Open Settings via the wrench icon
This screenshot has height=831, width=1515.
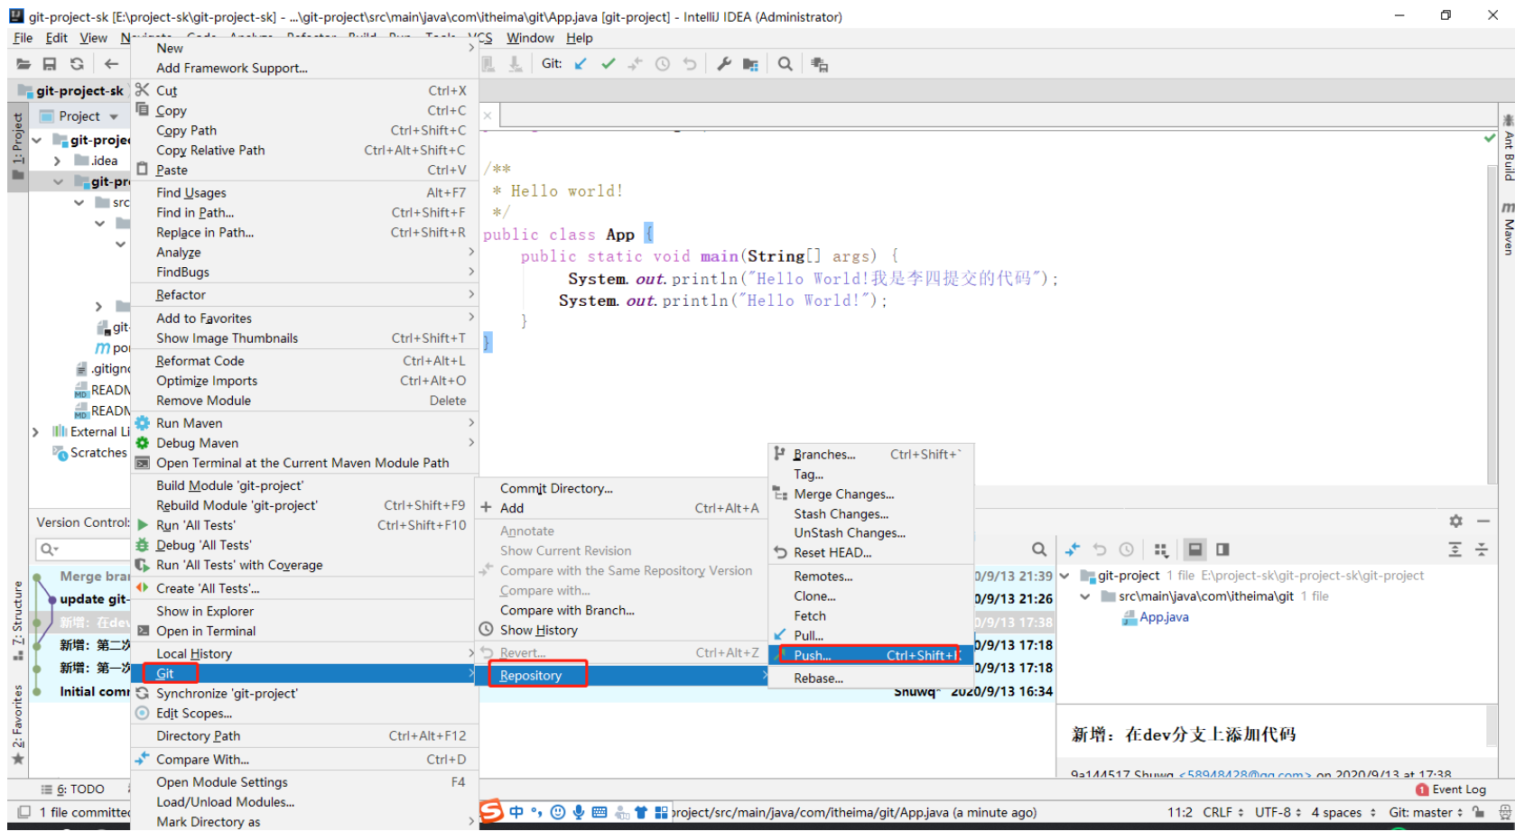[723, 64]
